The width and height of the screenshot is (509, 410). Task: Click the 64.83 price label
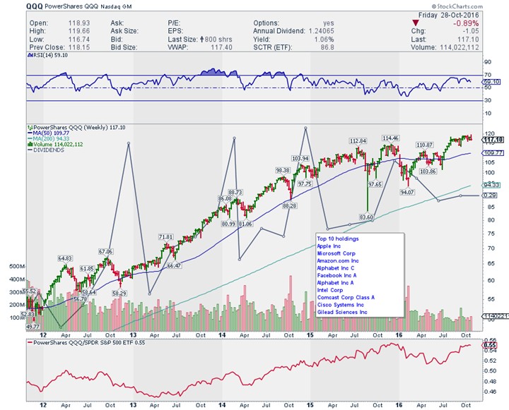click(65, 258)
